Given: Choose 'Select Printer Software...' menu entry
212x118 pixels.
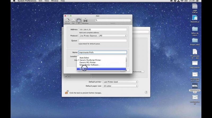Looking at the screenshot, I should pyautogui.click(x=101, y=65).
